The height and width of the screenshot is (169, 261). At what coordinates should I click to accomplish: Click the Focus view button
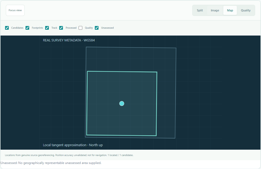click(15, 10)
